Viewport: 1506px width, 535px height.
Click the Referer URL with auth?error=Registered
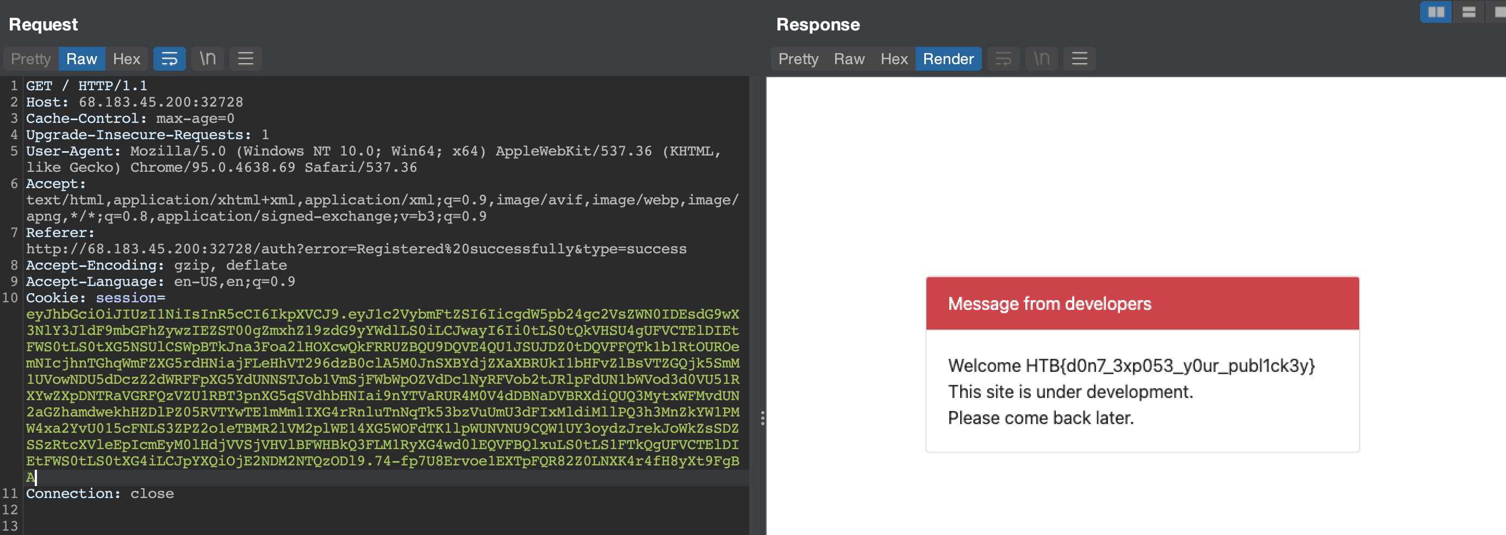tap(356, 249)
